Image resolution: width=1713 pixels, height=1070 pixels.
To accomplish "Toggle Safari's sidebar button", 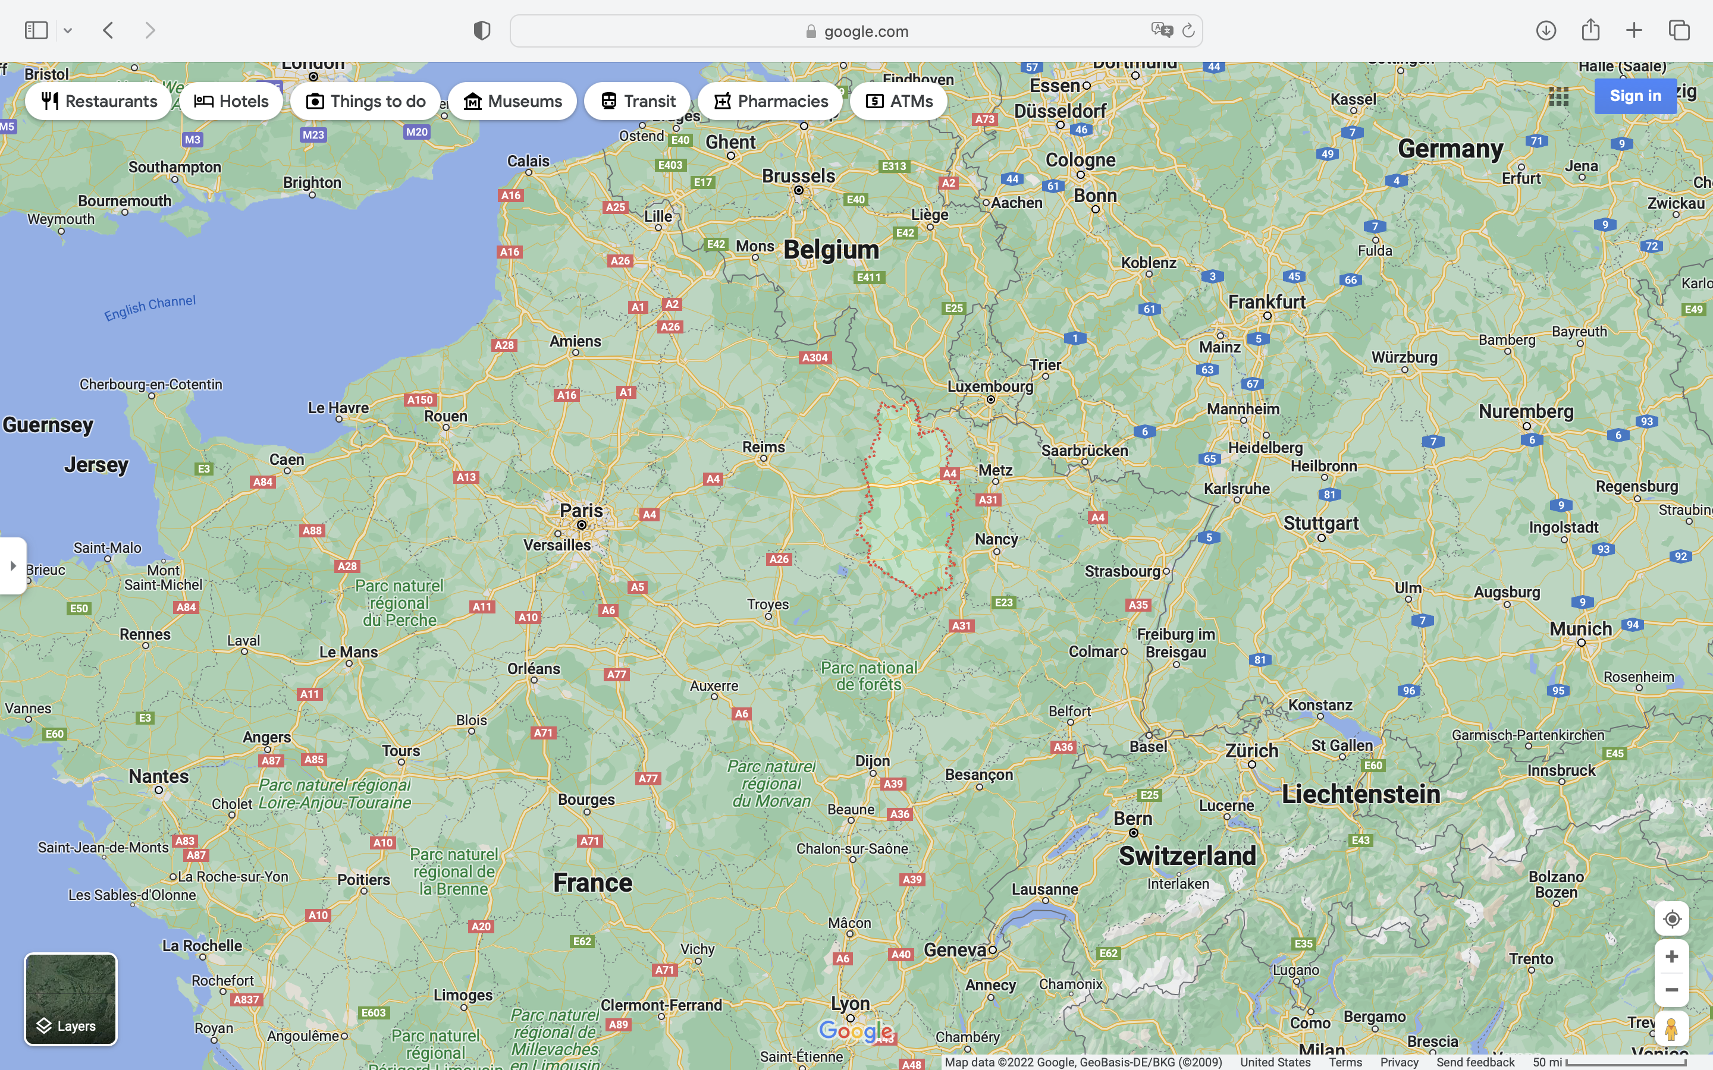I will (36, 30).
